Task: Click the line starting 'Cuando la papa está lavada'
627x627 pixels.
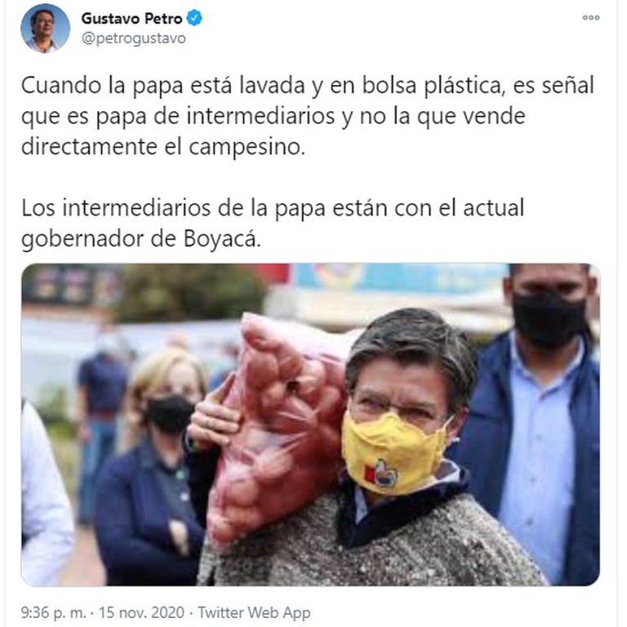Action: pos(308,86)
